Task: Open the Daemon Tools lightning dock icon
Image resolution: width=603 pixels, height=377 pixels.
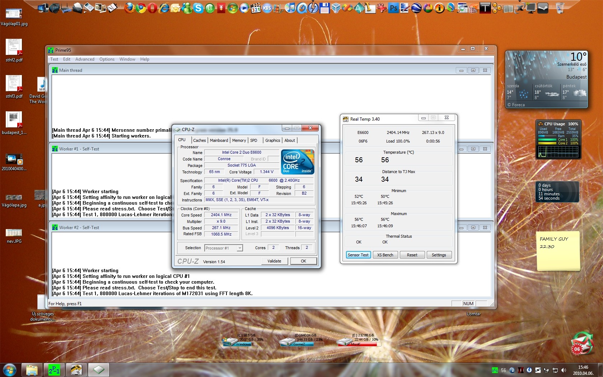Action: click(x=313, y=8)
